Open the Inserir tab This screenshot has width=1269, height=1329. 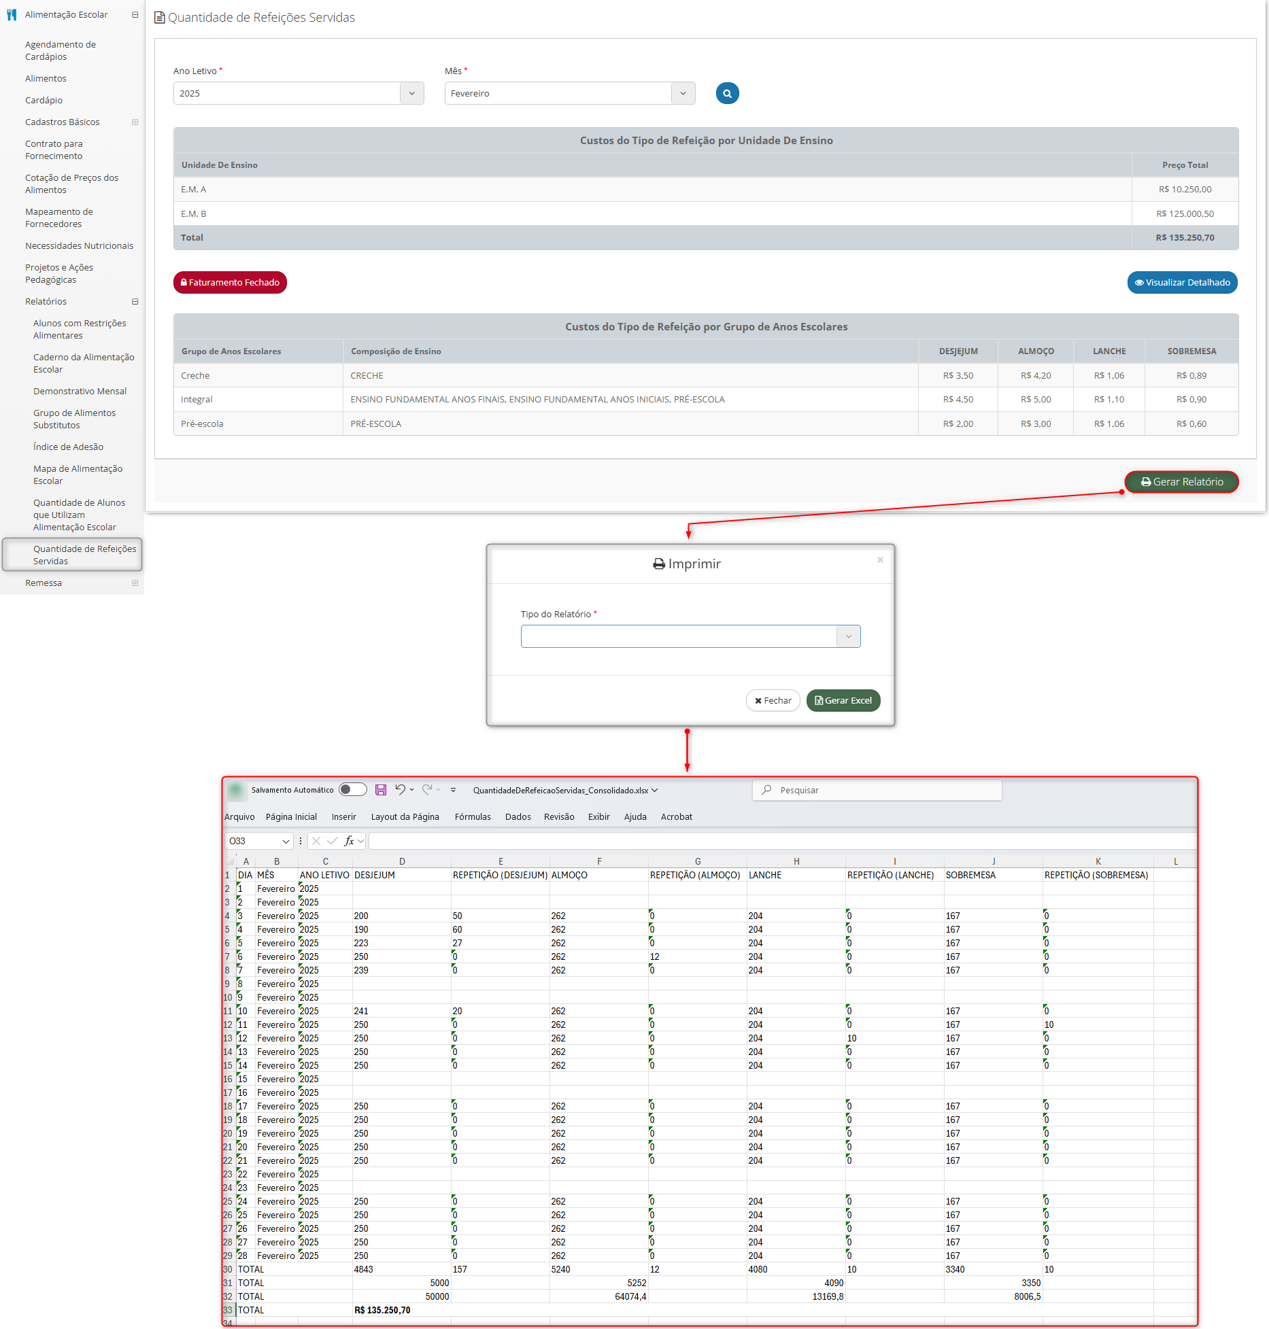click(x=343, y=816)
